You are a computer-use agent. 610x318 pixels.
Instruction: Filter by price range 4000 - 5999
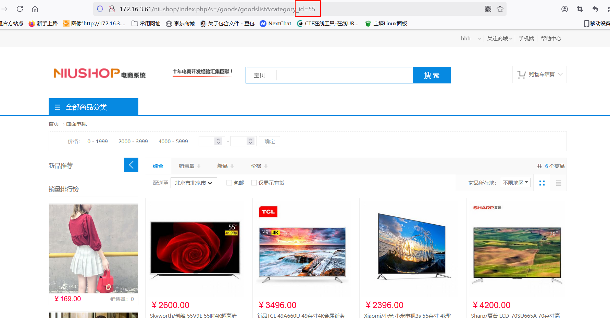pos(173,141)
